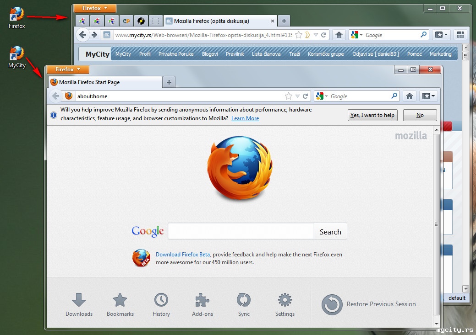Open Sync from start page
476x335 pixels.
243,305
